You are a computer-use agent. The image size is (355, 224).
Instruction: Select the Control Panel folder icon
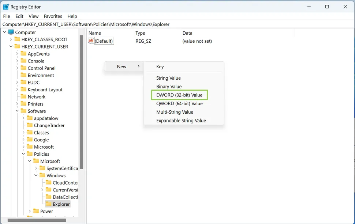[23, 68]
